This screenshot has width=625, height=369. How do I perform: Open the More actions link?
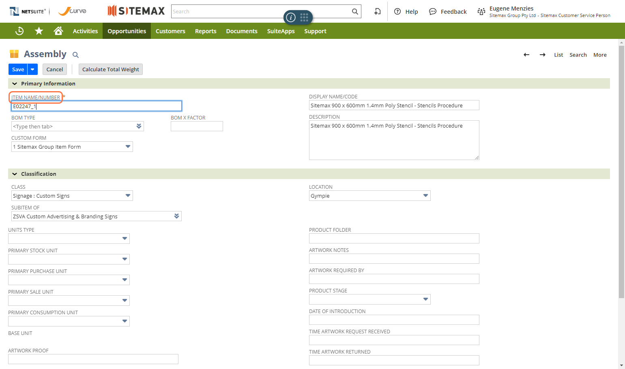tap(600, 55)
